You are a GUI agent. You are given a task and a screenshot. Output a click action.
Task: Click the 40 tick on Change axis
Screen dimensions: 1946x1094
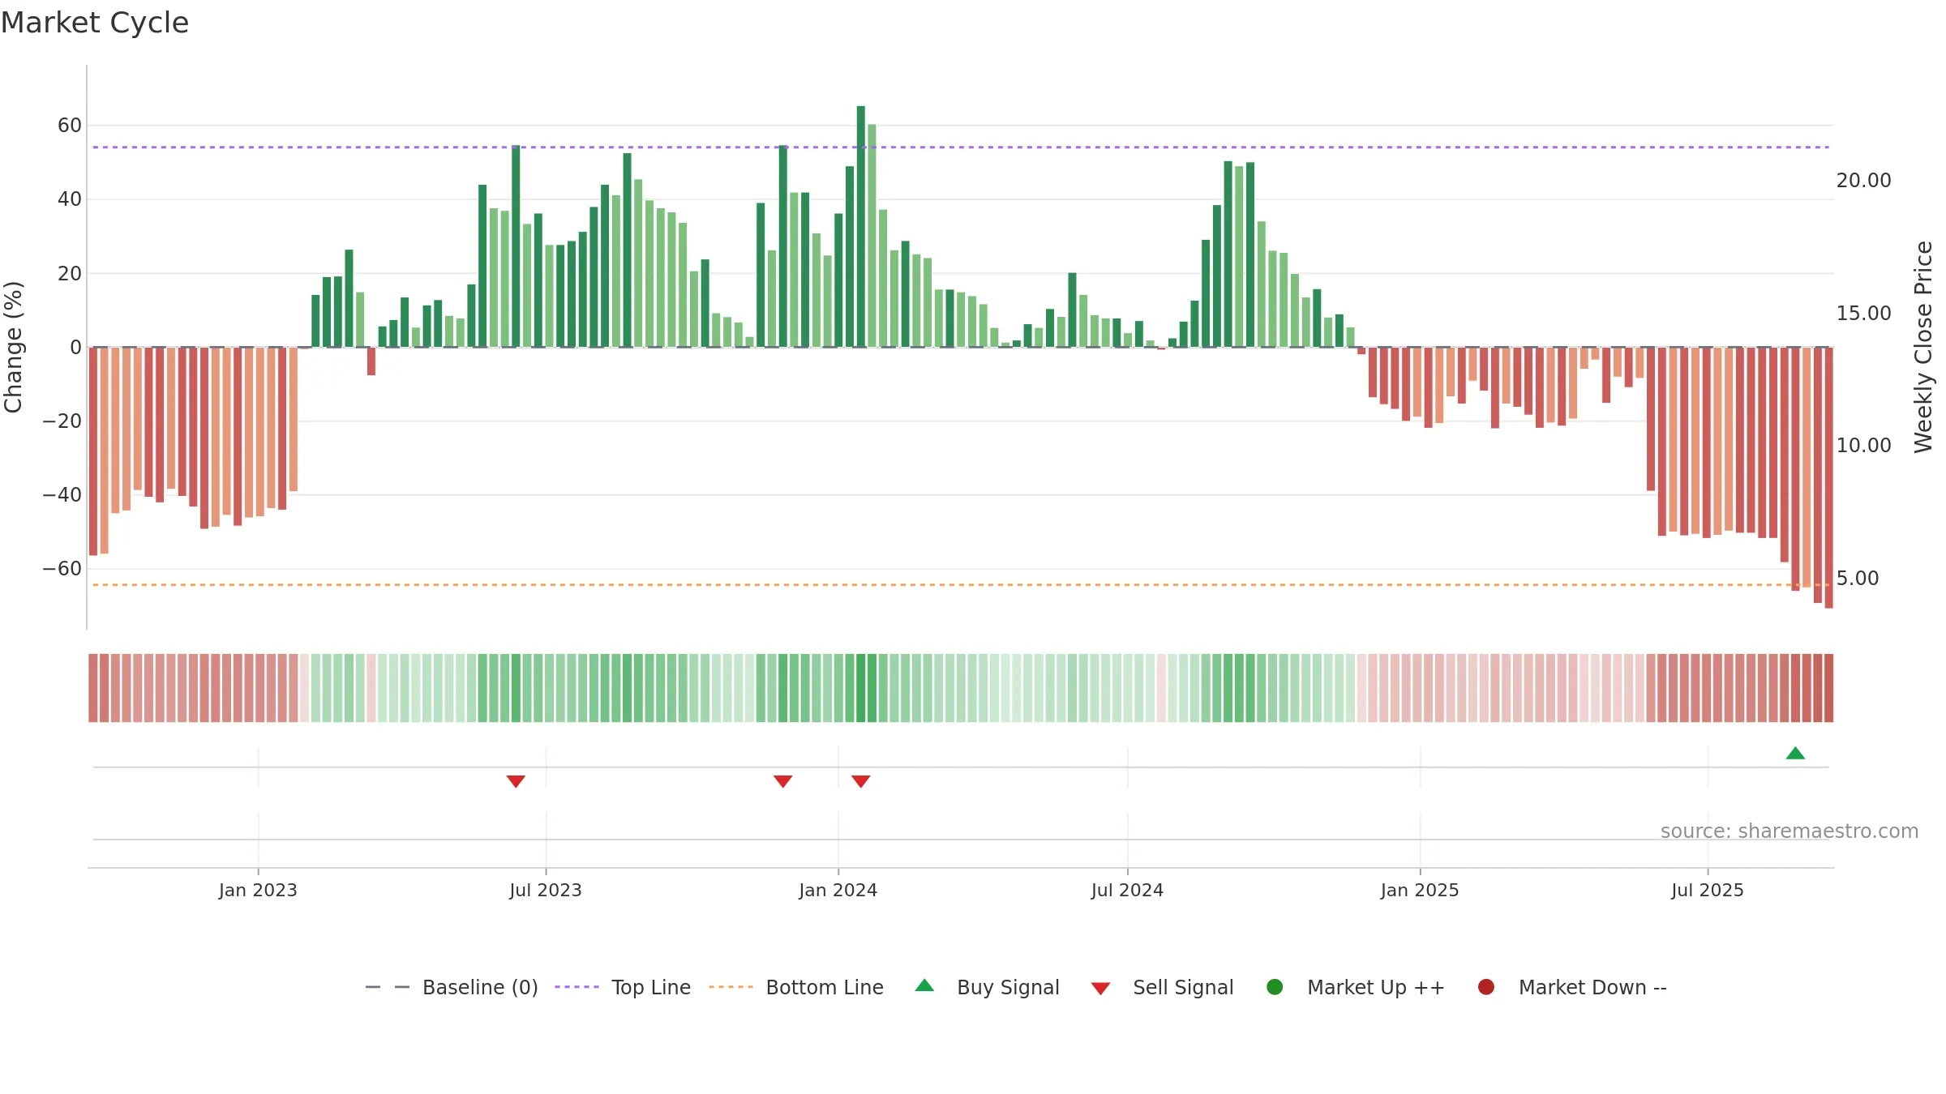[70, 199]
